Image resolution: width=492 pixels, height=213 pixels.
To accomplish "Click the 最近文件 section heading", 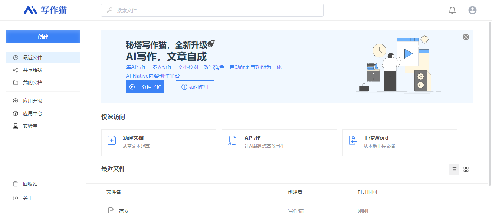I will (113, 169).
